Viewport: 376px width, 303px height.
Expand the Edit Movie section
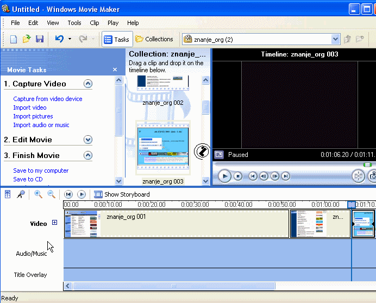pyautogui.click(x=88, y=140)
